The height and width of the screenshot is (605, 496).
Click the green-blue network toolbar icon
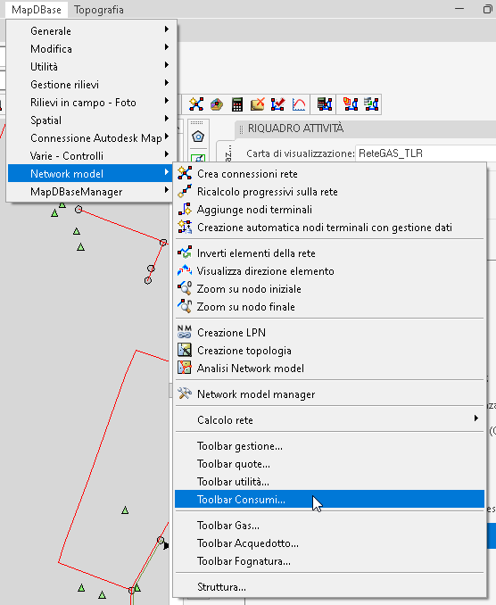371,104
